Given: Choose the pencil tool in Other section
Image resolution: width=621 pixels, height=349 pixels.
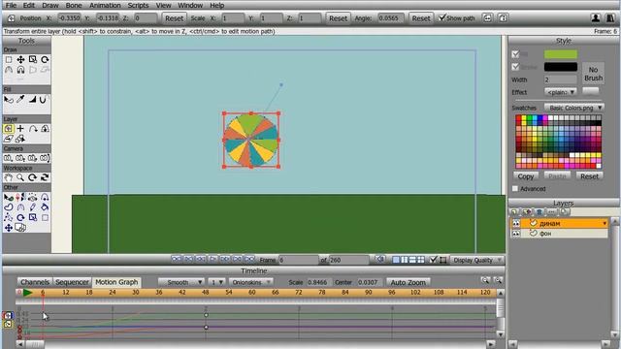Looking at the screenshot, I should 33,206.
